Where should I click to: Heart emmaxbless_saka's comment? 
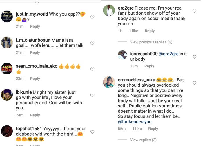click(x=194, y=83)
